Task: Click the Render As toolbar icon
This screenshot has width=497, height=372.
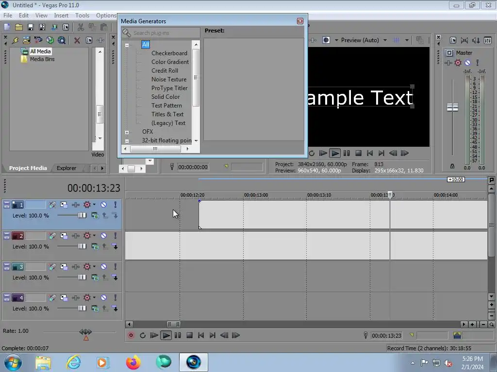Action: coord(54,27)
